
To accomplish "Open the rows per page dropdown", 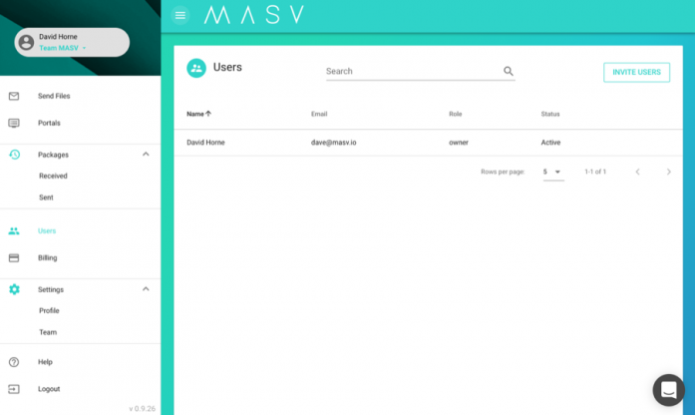I will click(x=552, y=172).
